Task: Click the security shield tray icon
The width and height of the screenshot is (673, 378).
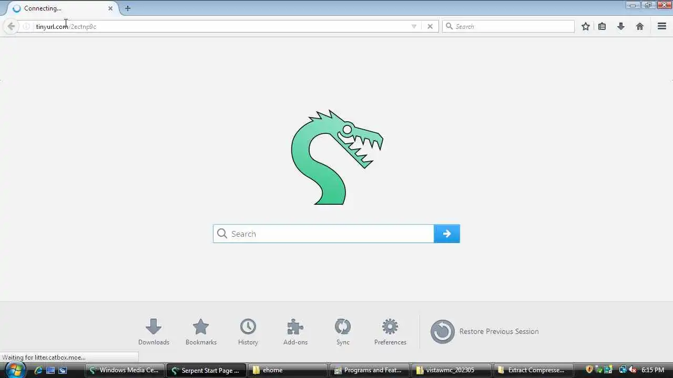Action: coord(589,370)
